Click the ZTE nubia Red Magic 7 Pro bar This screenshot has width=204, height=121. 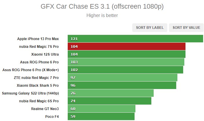(122, 77)
